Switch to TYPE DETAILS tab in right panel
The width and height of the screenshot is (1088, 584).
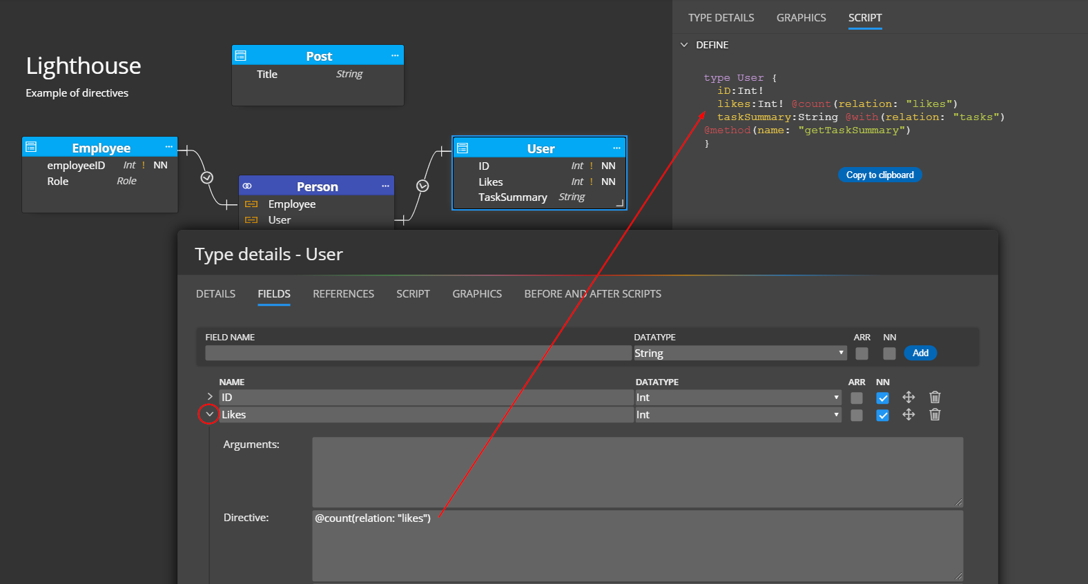click(721, 18)
